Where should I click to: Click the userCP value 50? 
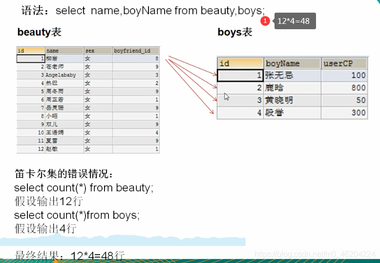tap(344, 100)
